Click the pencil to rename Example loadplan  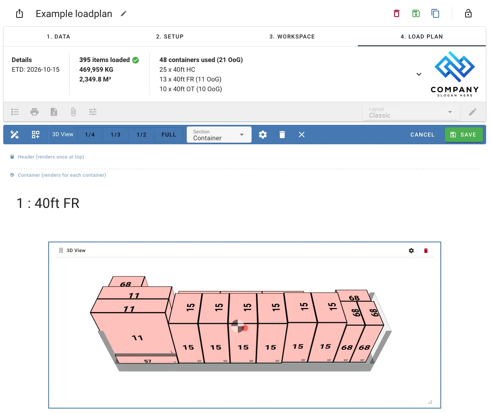[x=124, y=14]
